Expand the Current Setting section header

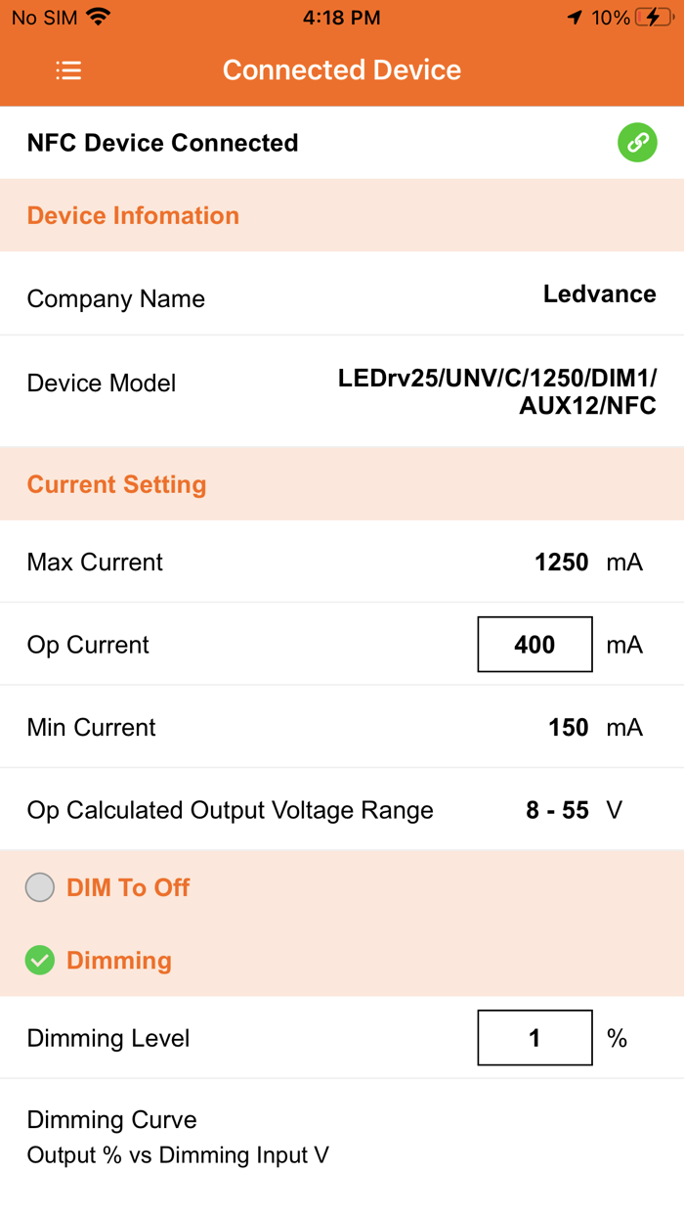(116, 484)
